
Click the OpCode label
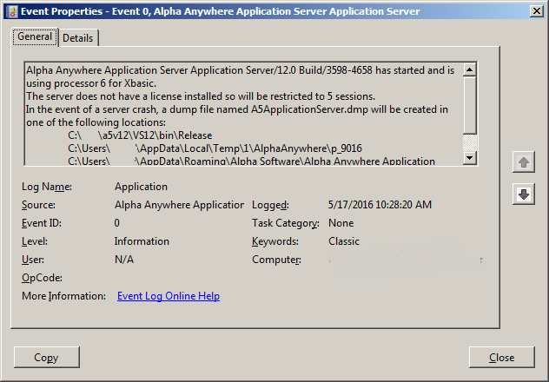point(42,278)
